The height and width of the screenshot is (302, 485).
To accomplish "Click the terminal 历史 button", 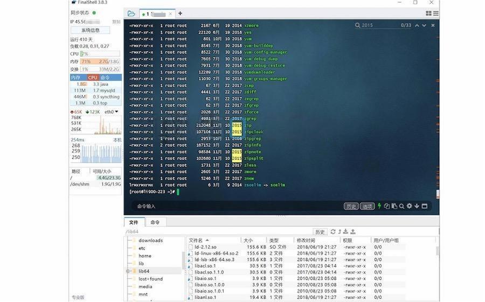I will coord(351,206).
